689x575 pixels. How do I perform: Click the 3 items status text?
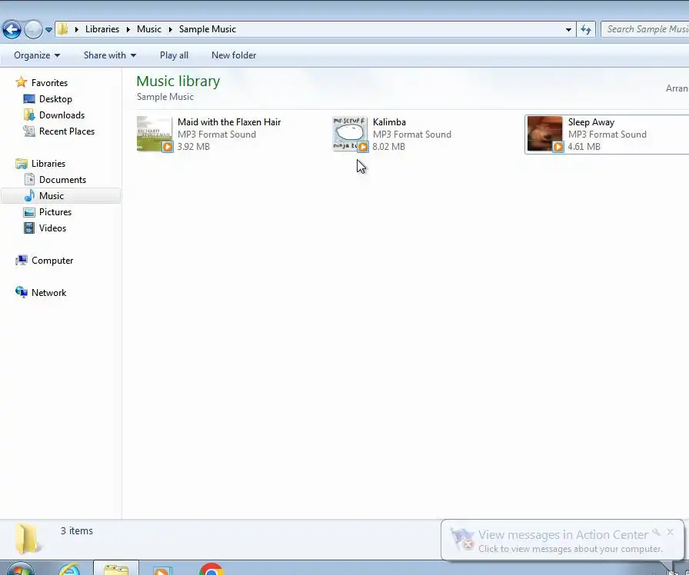[77, 531]
